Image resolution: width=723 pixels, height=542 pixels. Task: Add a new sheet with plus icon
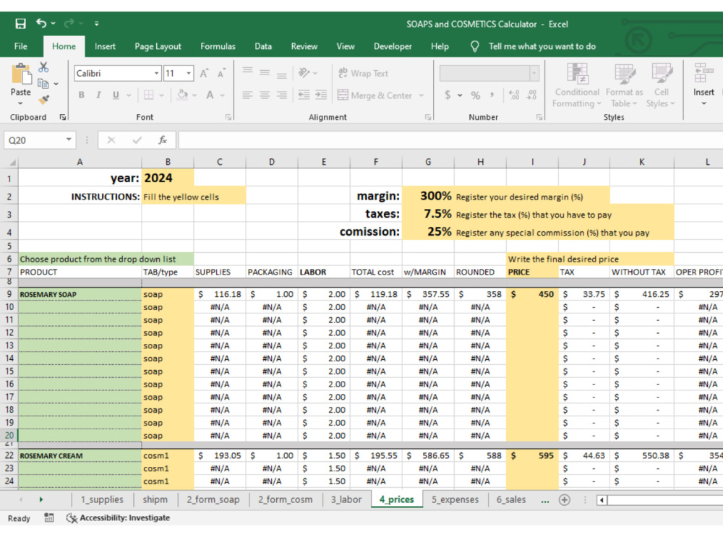click(565, 499)
